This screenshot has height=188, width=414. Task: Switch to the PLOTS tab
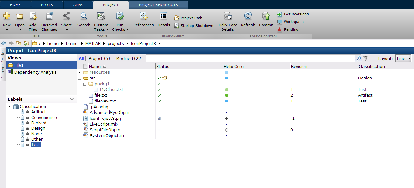[x=47, y=5]
